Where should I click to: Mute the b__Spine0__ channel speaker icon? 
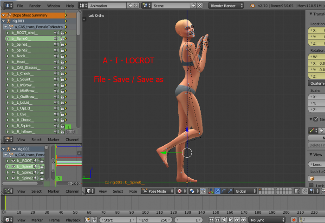[x=56, y=38]
